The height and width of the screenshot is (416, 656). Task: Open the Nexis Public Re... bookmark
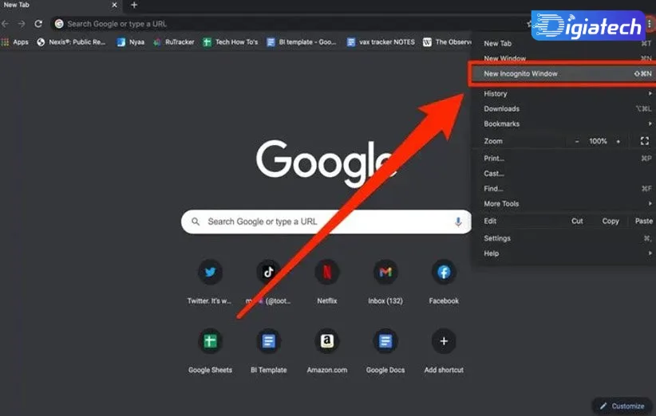coord(71,41)
